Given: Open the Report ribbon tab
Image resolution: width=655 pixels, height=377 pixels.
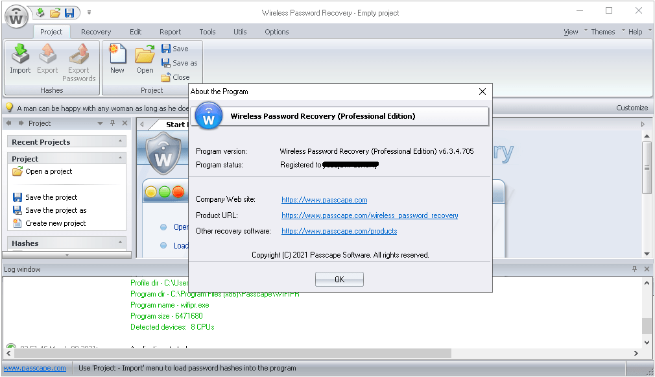Looking at the screenshot, I should (170, 32).
